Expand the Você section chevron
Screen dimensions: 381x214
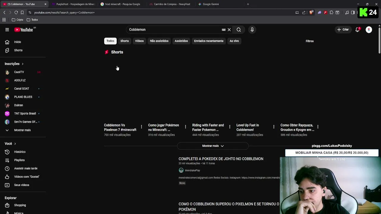(15, 144)
